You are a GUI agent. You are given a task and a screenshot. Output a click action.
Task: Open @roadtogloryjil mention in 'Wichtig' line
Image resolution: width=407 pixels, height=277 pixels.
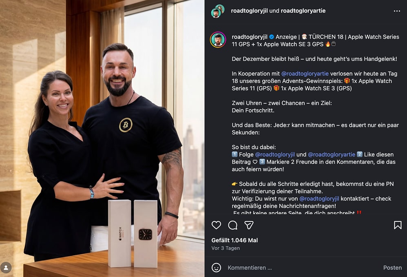pos(319,199)
